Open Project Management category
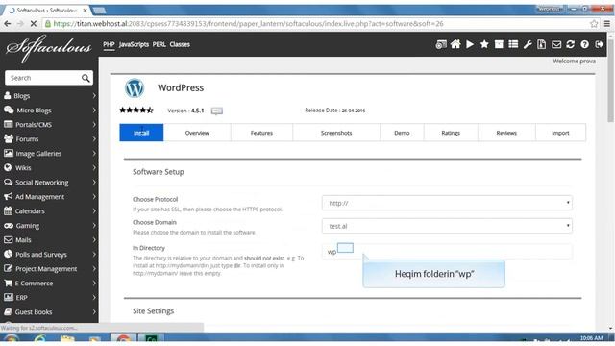Viewport: 615px width, 346px height. click(x=49, y=269)
